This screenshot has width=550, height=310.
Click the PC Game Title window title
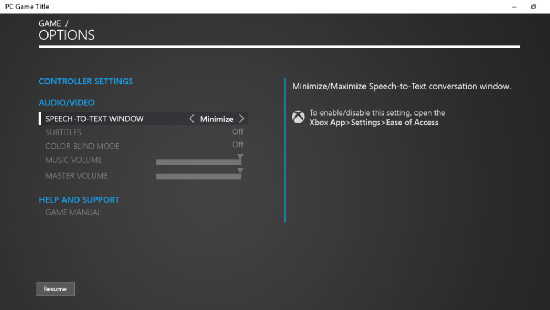point(27,7)
